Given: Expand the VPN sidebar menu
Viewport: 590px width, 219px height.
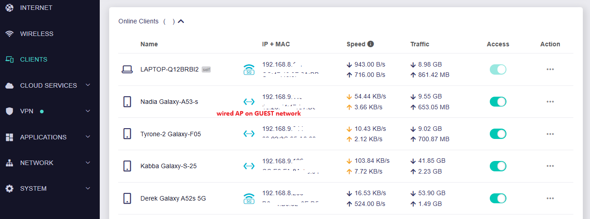Looking at the screenshot, I should 88,111.
